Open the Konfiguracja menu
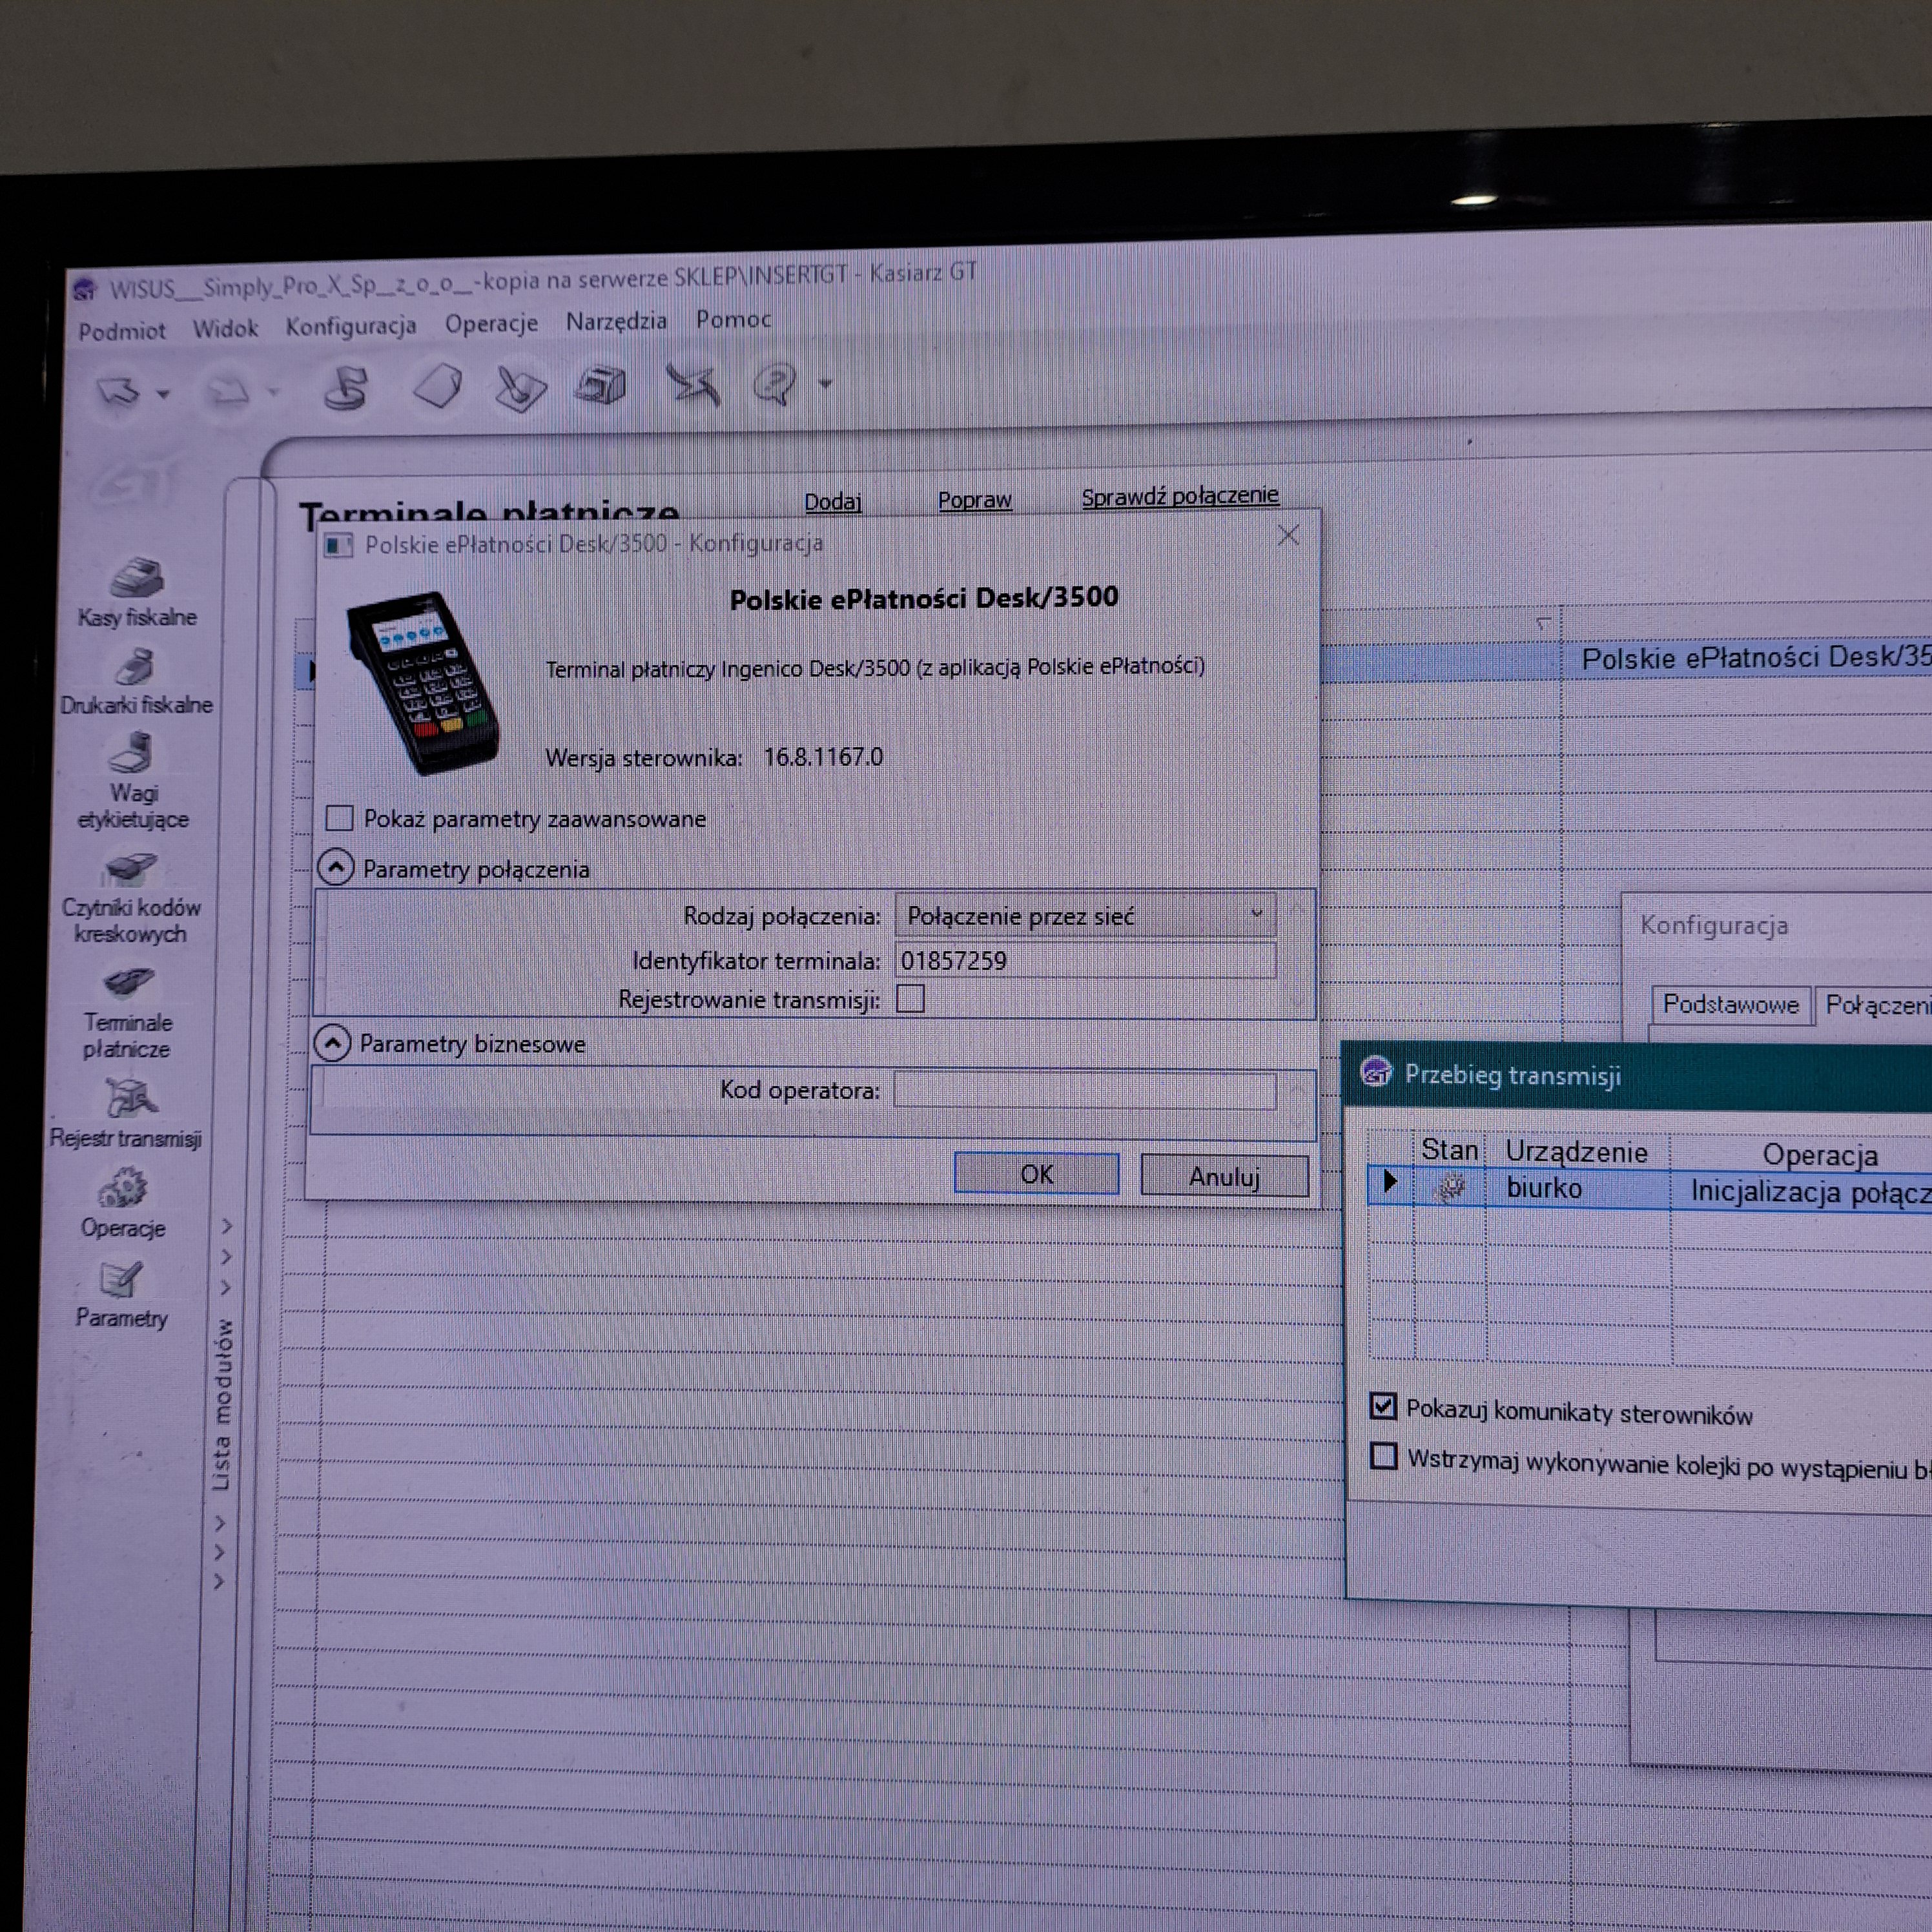Screen dimensions: 1932x1932 350,326
